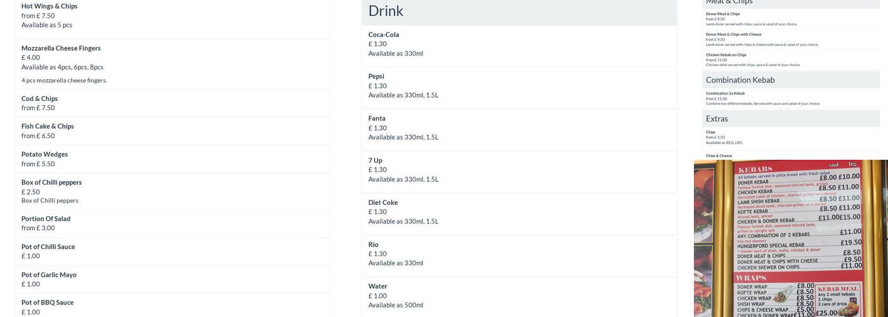The width and height of the screenshot is (888, 317).
Task: Open the kebab menu board photo
Action: coord(790,238)
